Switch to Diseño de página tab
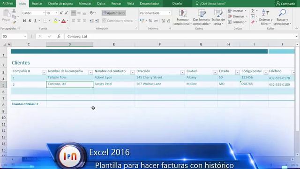This screenshot has height=169, width=300. click(x=60, y=3)
